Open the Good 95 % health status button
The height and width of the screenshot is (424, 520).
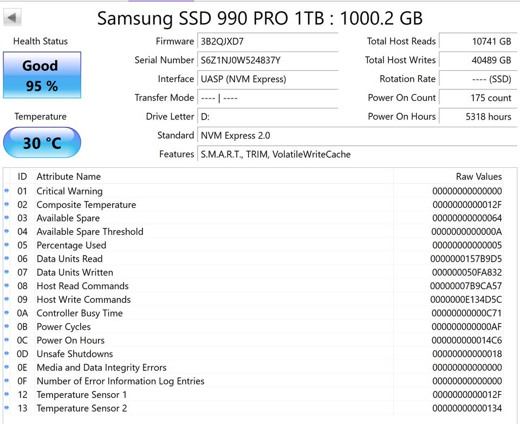pyautogui.click(x=42, y=75)
